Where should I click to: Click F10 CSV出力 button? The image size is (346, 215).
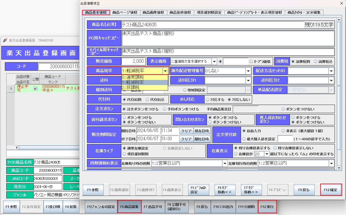pos(223,207)
